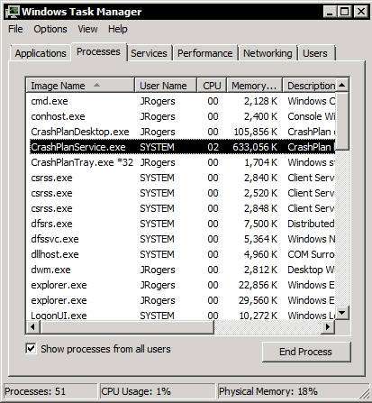Select the dllhost.exe process

(x=182, y=254)
